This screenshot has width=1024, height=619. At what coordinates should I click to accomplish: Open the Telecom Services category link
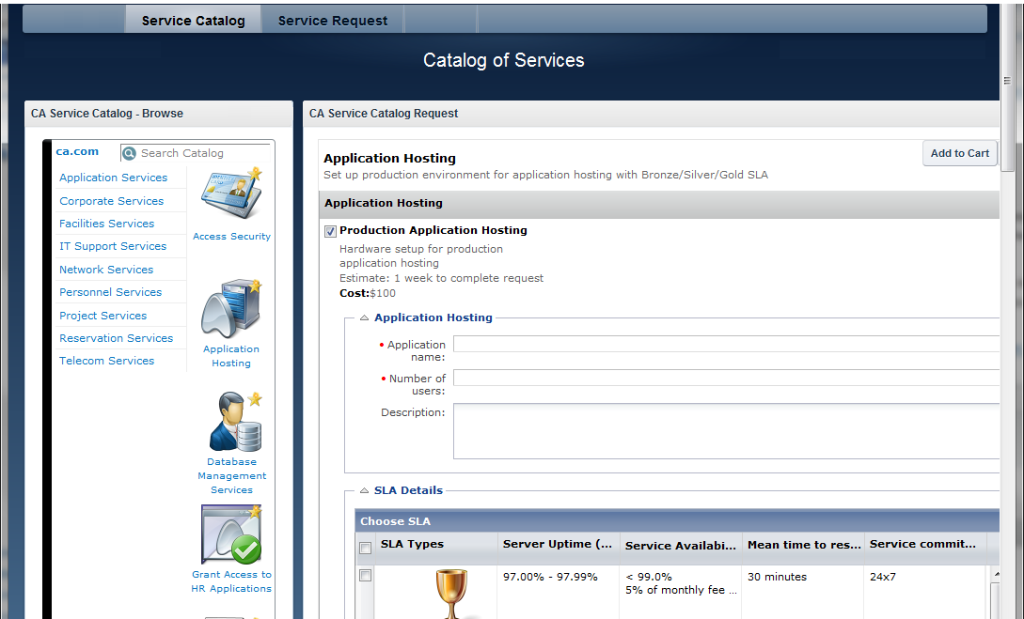(x=106, y=361)
